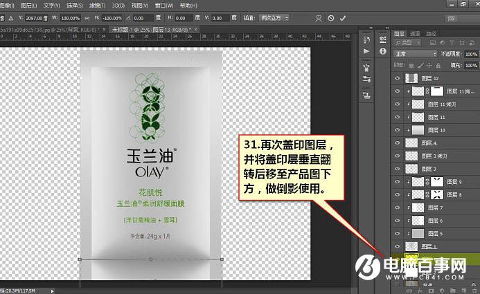Open the interpolation 两次立方 dropdown
This screenshot has width=480, height=294.
(x=274, y=18)
